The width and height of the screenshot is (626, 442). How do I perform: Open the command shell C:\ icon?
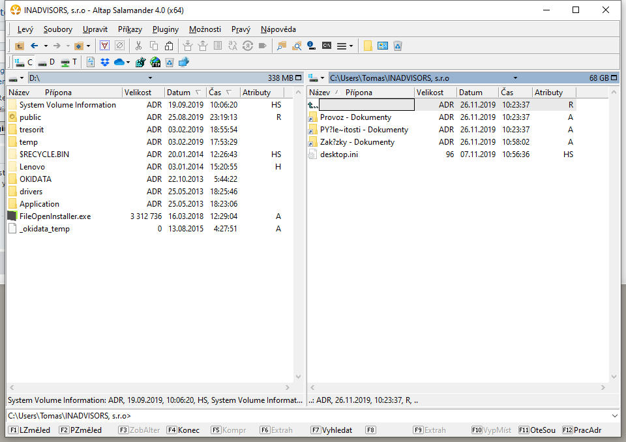[327, 46]
